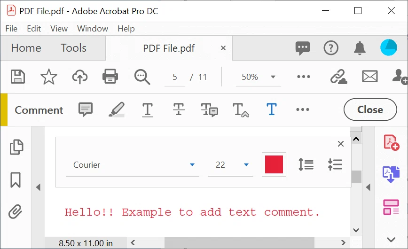This screenshot has width=408, height=249.
Task: Click the page number field showing 5
Action: 175,77
